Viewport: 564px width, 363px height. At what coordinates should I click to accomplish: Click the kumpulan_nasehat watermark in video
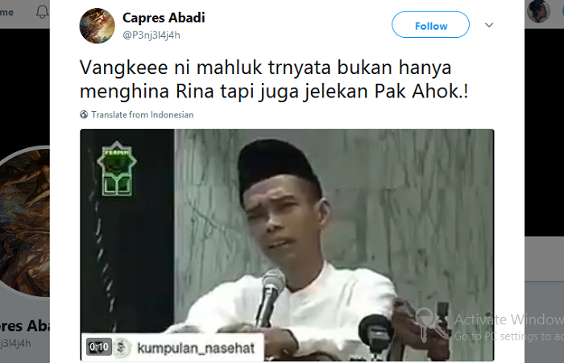[x=196, y=348]
